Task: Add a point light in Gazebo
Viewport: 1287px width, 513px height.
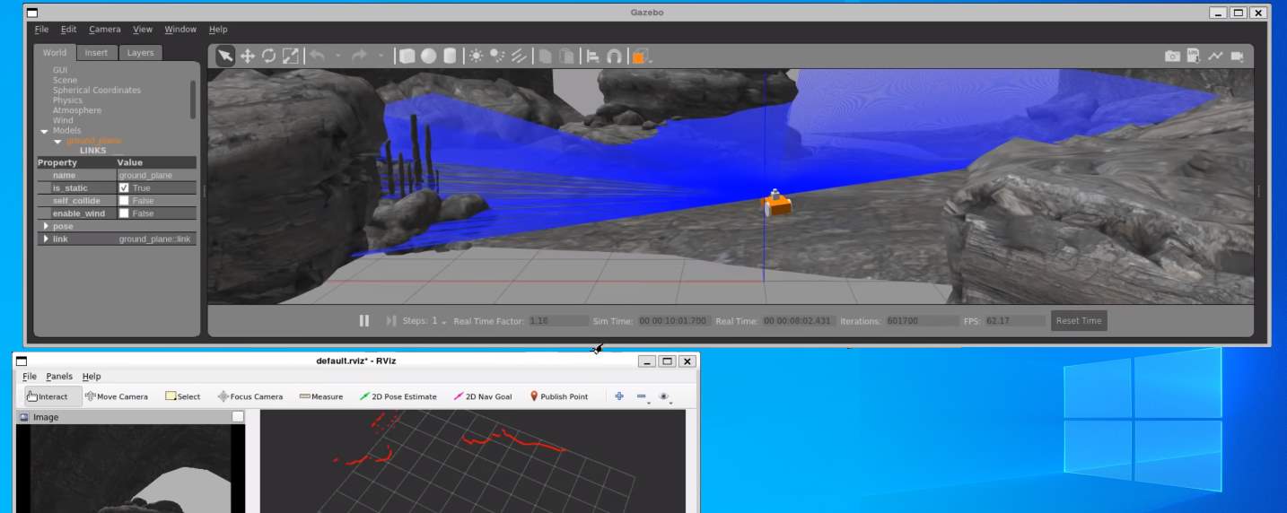Action: pyautogui.click(x=476, y=56)
